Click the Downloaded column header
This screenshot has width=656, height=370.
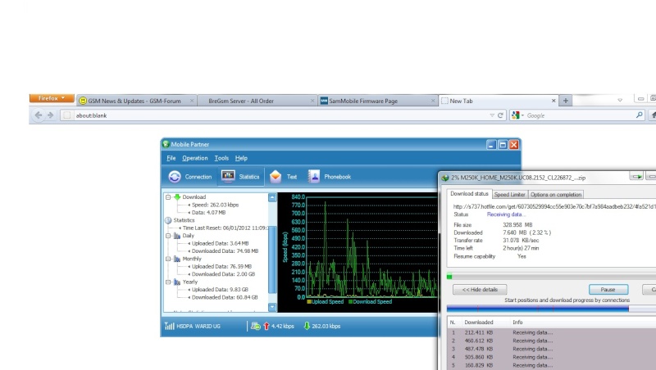pyautogui.click(x=479, y=323)
